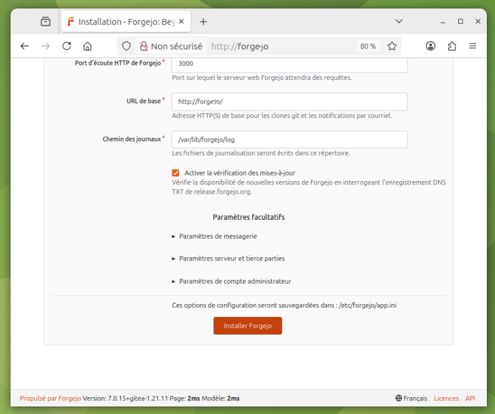Go back to previous page
The width and height of the screenshot is (495, 414).
[x=24, y=46]
